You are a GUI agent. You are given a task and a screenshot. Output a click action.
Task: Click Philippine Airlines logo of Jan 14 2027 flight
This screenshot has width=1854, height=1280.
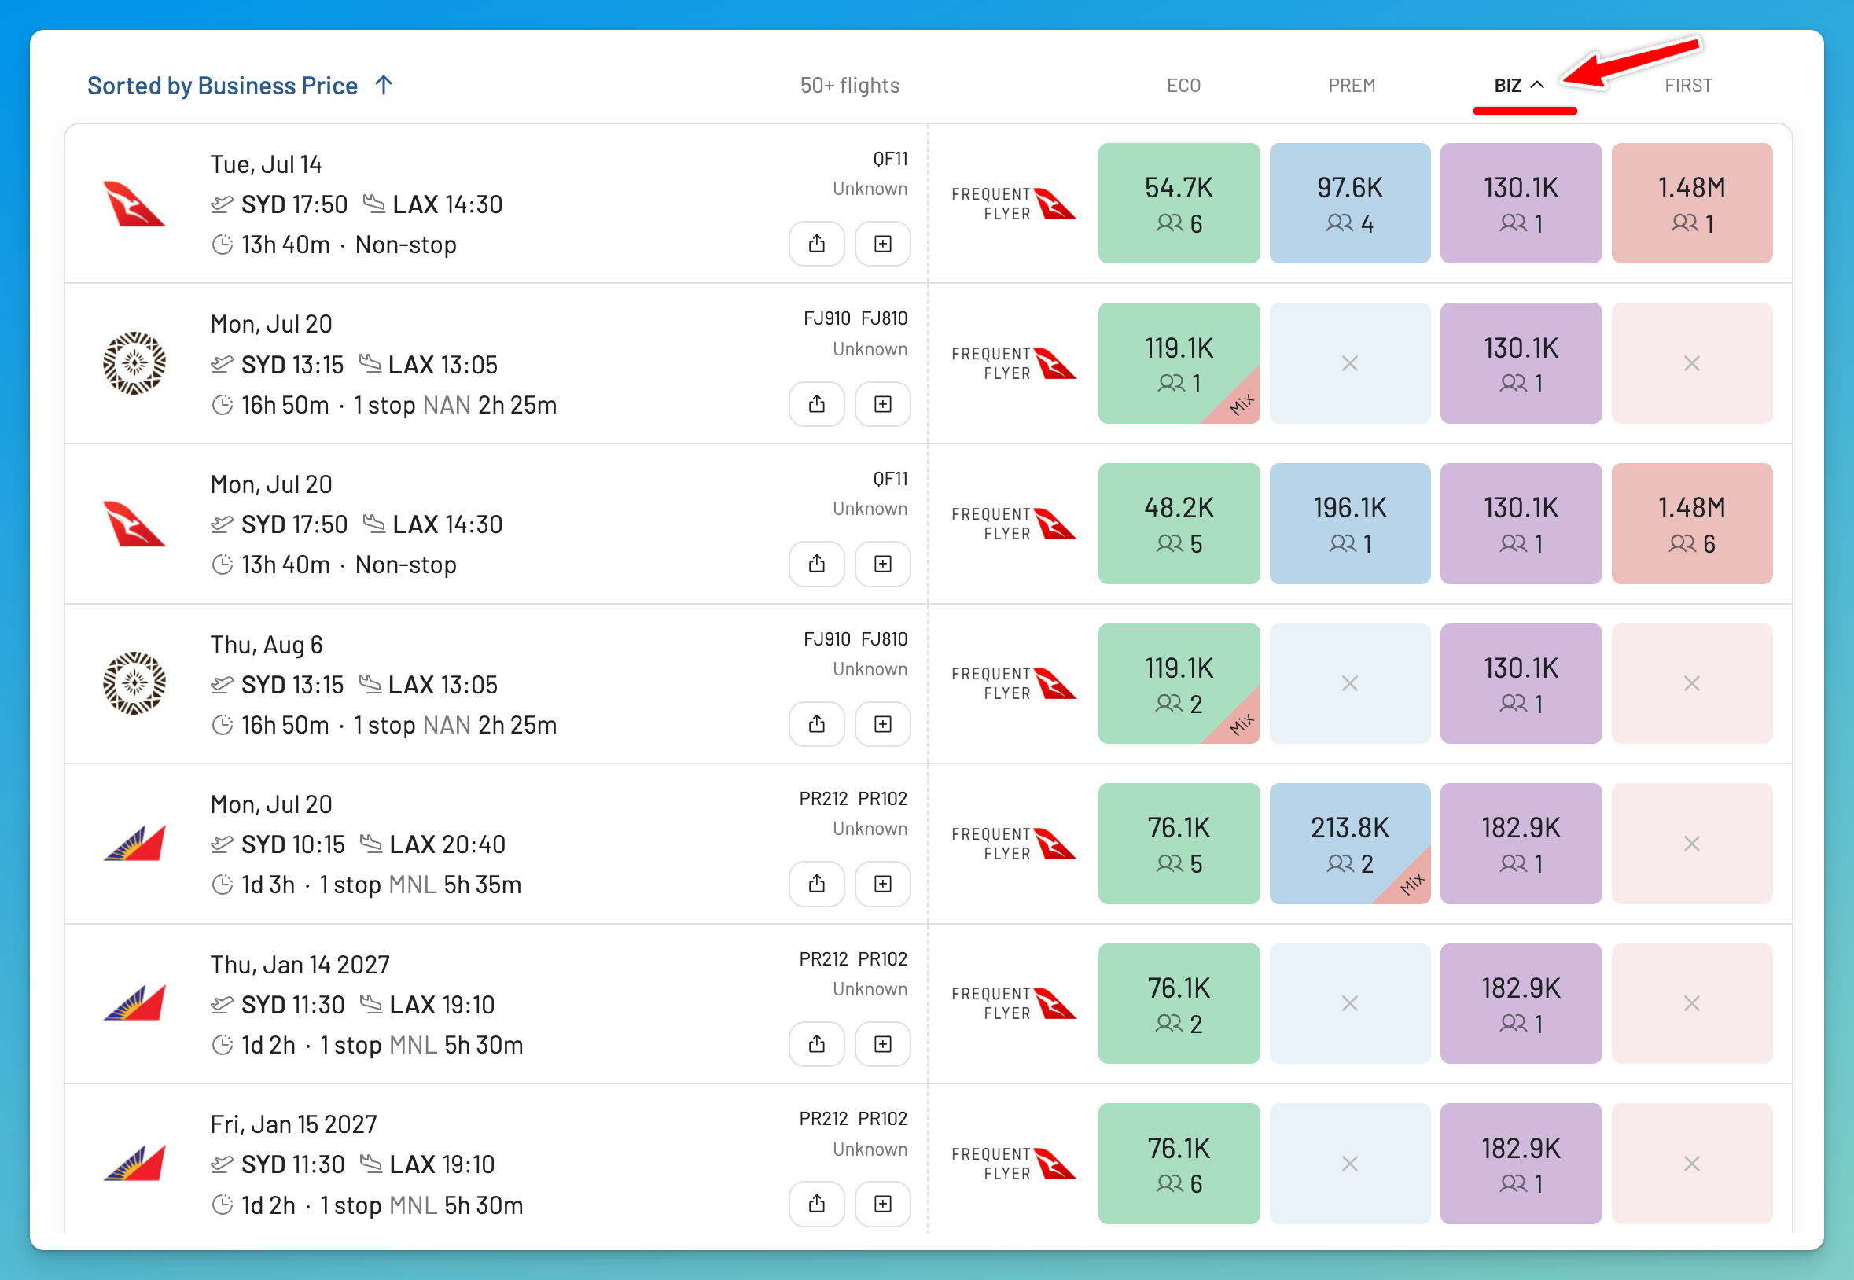[x=134, y=1002]
